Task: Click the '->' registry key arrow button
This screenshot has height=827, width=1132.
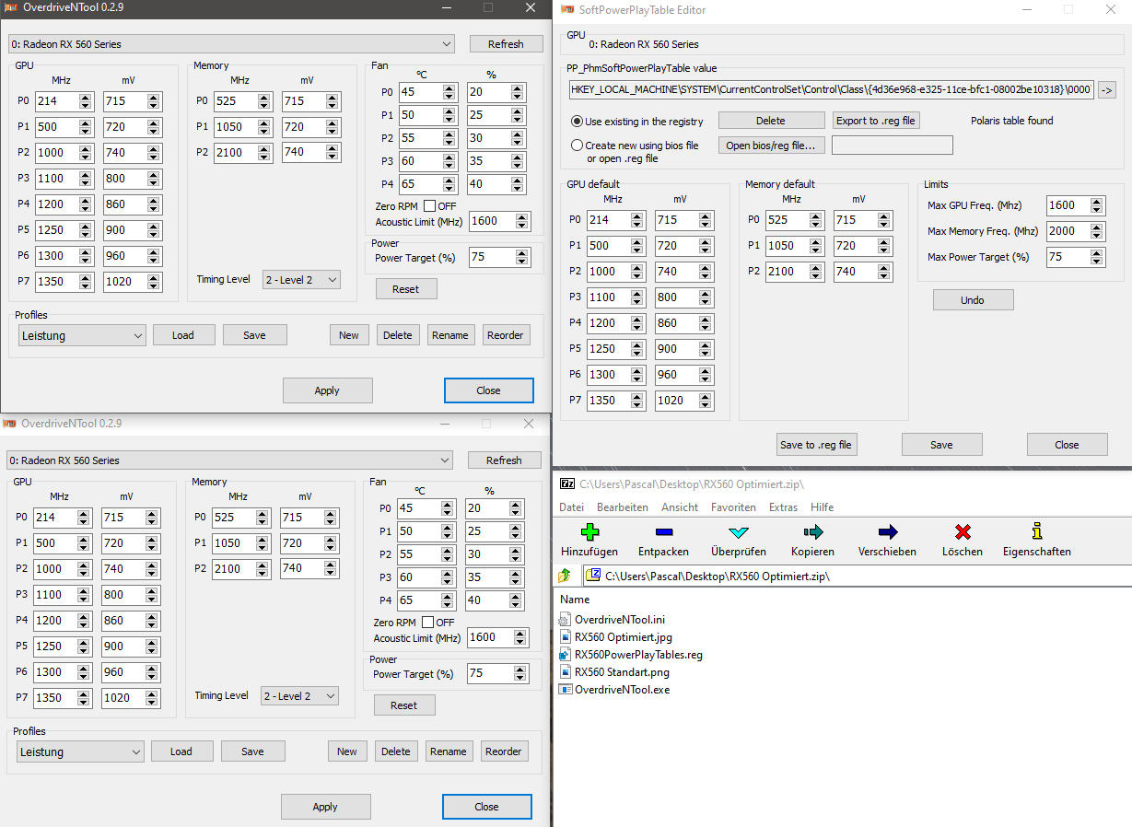Action: click(1107, 89)
